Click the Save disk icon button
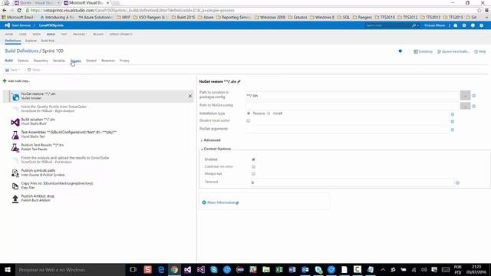The width and height of the screenshot is (491, 276). [7, 70]
